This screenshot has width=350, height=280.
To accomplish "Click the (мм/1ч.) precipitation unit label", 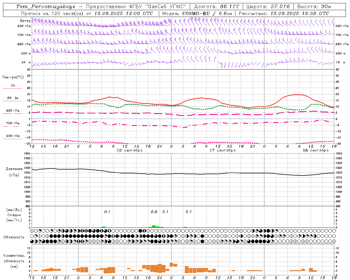I will point(14,220).
